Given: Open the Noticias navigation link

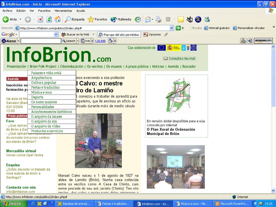Looking at the screenshot, I should (x=158, y=66).
